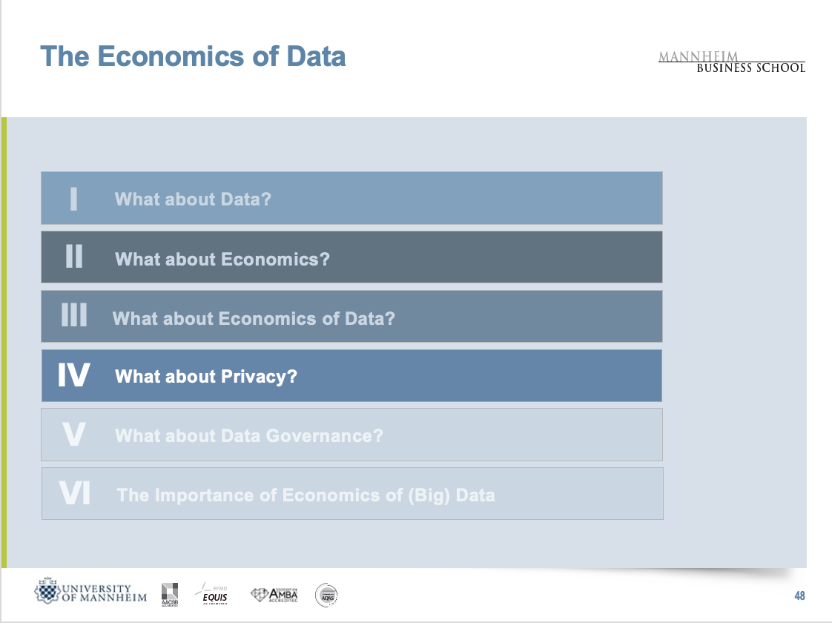Click the Mannheim Business School logo
832x623 pixels.
[x=731, y=62]
